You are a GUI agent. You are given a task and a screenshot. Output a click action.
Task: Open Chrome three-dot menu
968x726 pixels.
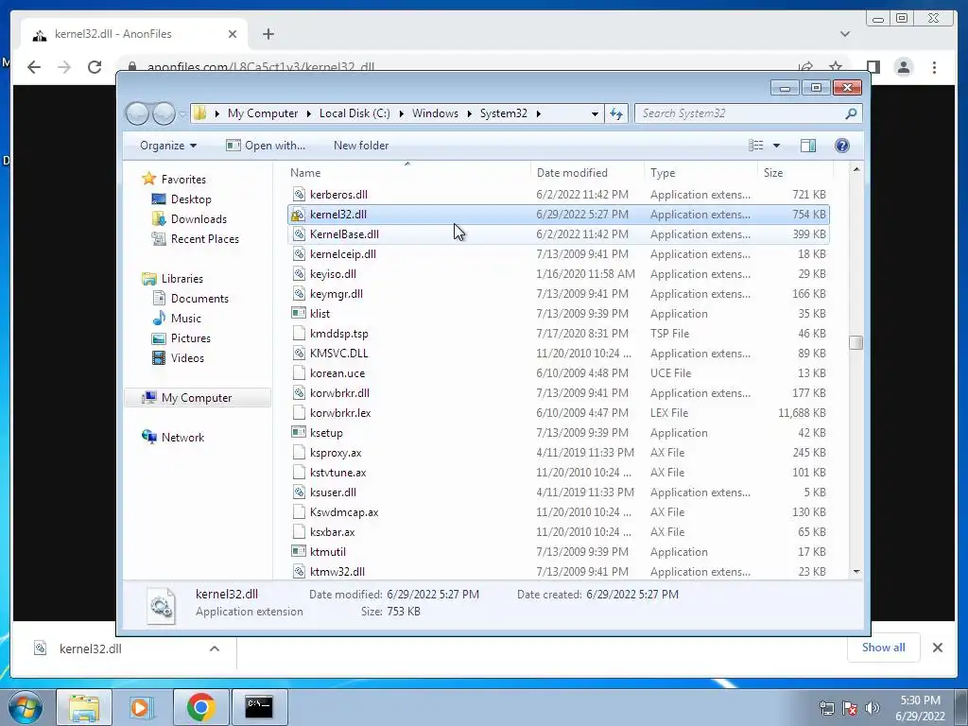(x=935, y=67)
